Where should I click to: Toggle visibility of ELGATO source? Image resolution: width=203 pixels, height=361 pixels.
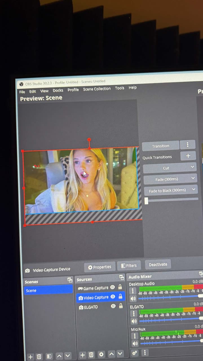tap(113, 306)
